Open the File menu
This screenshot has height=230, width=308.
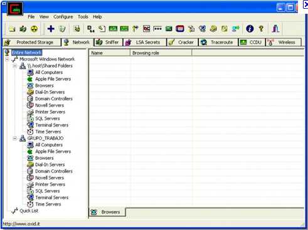pyautogui.click(x=31, y=17)
